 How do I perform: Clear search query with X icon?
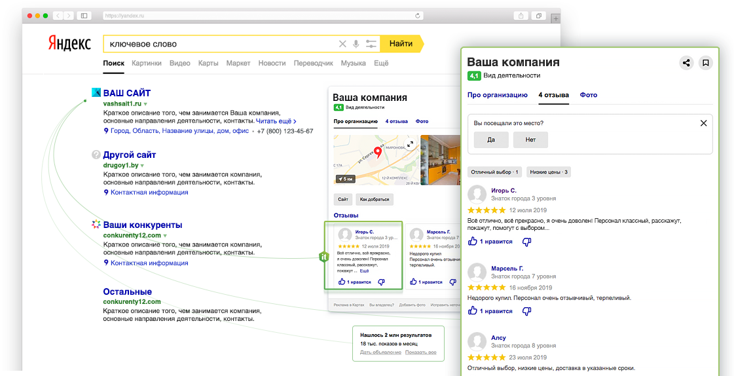pyautogui.click(x=342, y=44)
